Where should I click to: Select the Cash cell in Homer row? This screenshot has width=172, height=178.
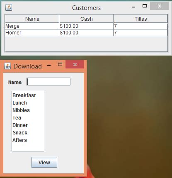point(86,33)
